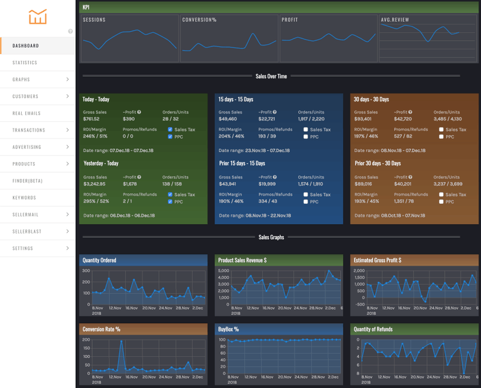Expand the PRODUCTS sidebar section
481x388 pixels.
tap(36, 164)
